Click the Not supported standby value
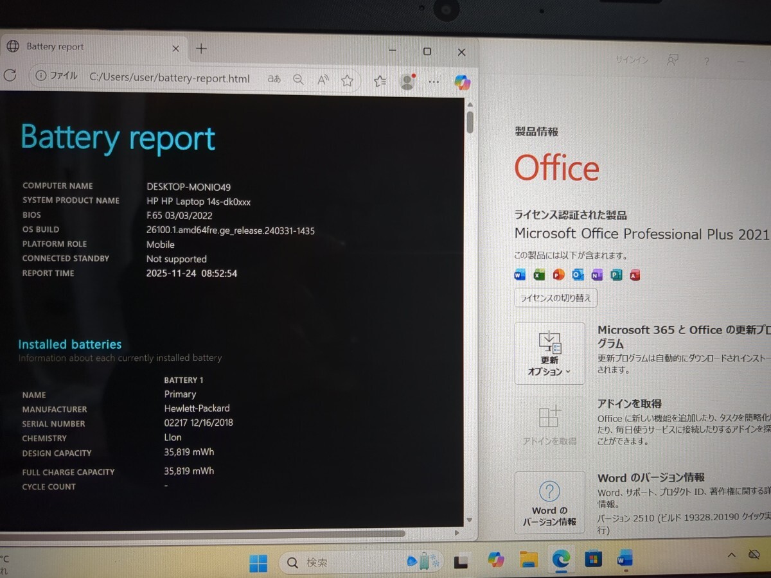This screenshot has width=771, height=578. [177, 259]
